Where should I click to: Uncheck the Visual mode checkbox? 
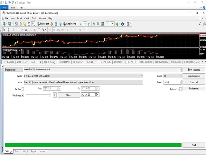[x=23, y=95]
